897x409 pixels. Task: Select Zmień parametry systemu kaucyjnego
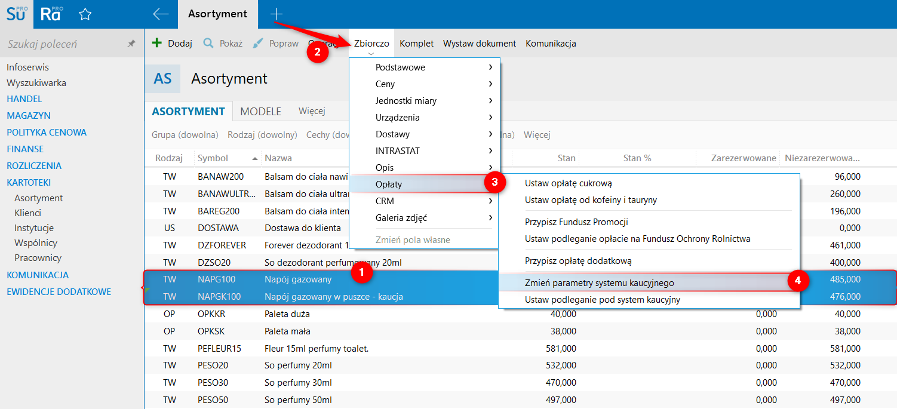[599, 283]
